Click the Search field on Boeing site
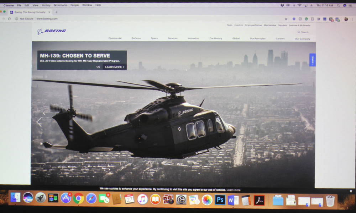The image size is (356, 213). [x=303, y=32]
